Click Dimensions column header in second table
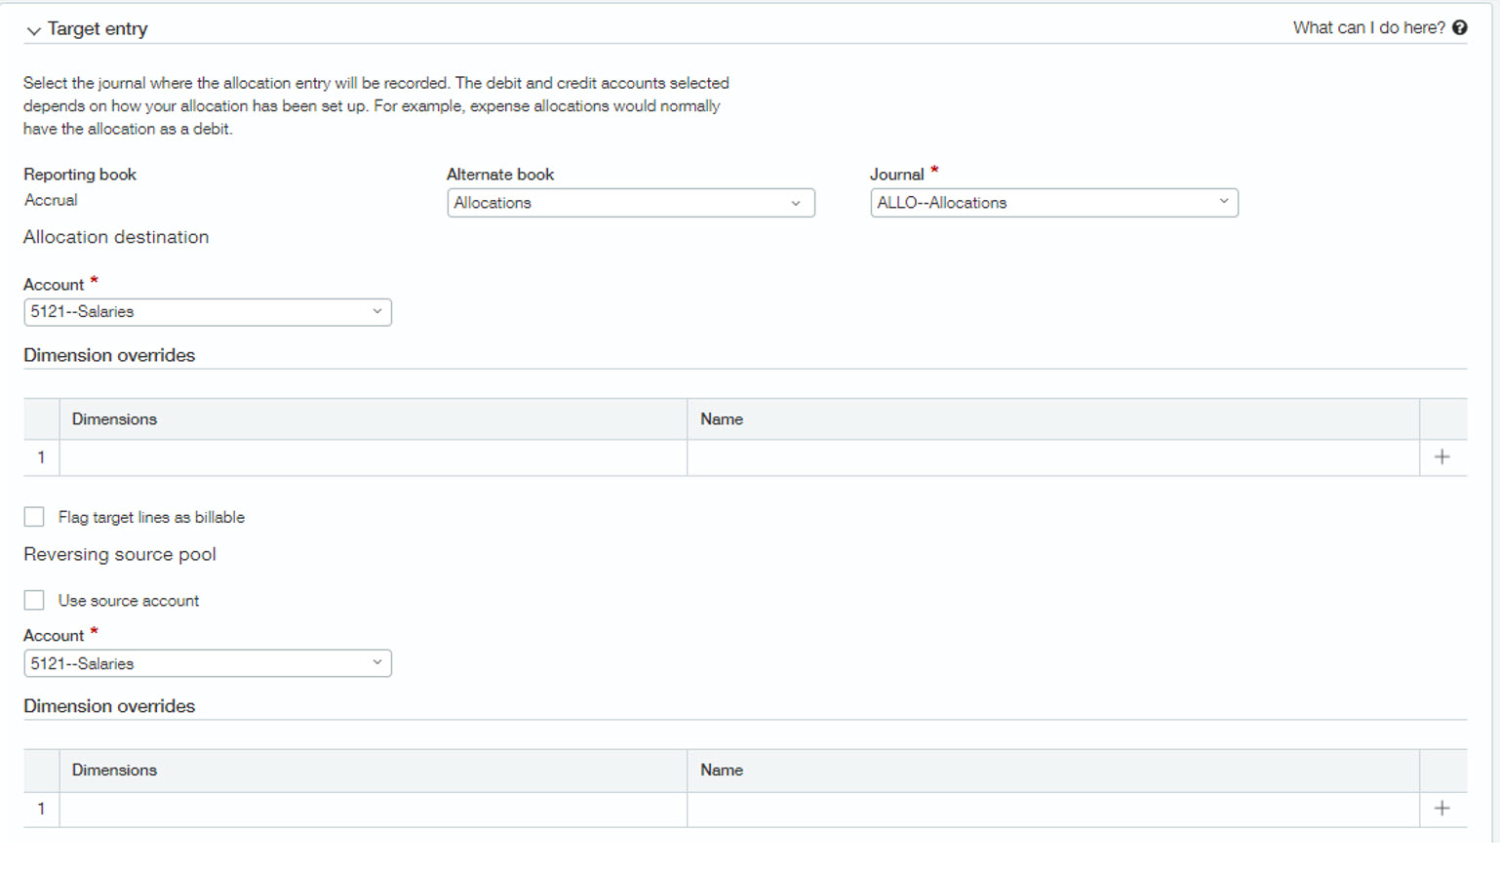This screenshot has height=872, width=1500. click(114, 771)
